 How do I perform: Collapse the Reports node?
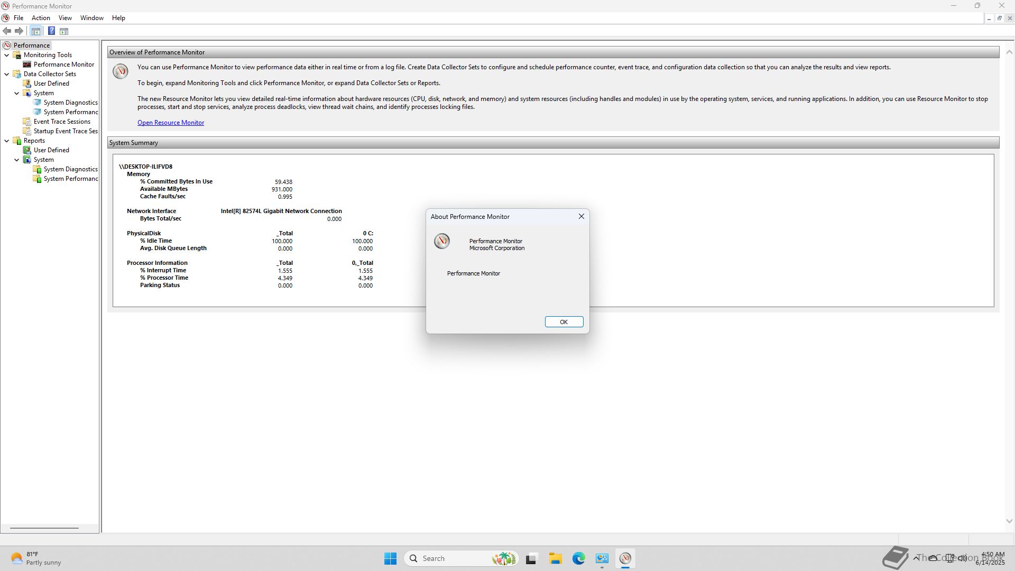coord(7,141)
